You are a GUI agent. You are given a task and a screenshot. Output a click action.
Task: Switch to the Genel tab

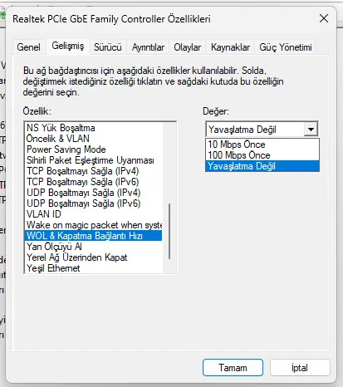tap(28, 47)
